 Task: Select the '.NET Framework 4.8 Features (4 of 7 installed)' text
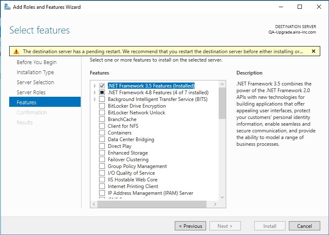(158, 93)
